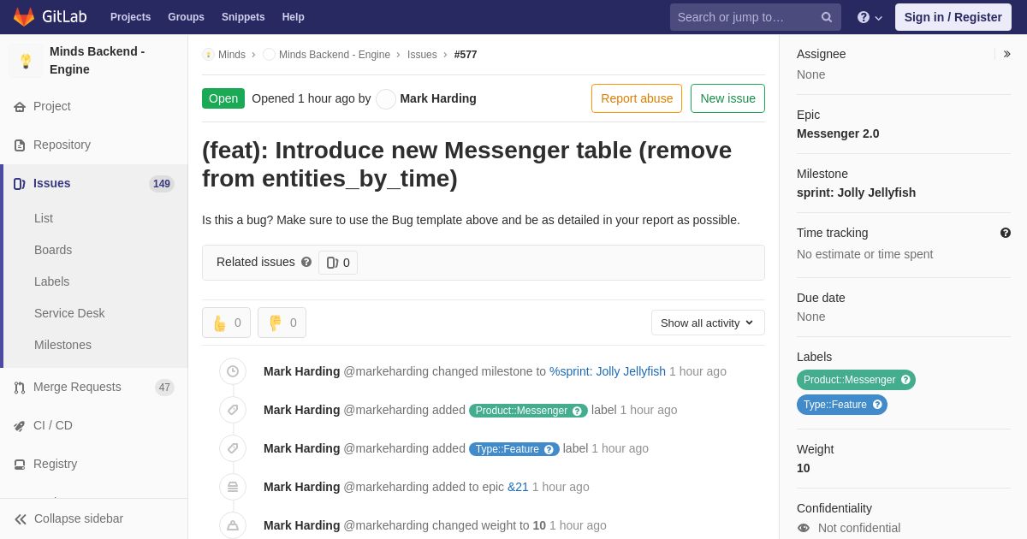
Task: Click the Registry disk icon
Action: pyautogui.click(x=20, y=465)
